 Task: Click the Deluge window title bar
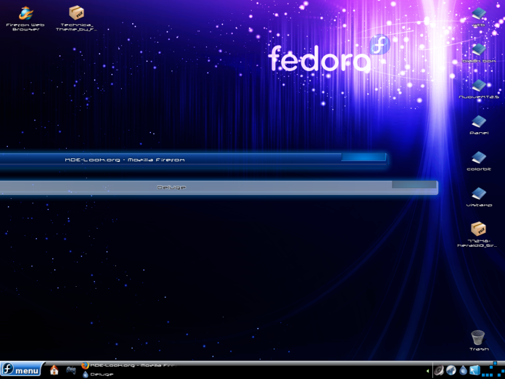[x=218, y=187]
